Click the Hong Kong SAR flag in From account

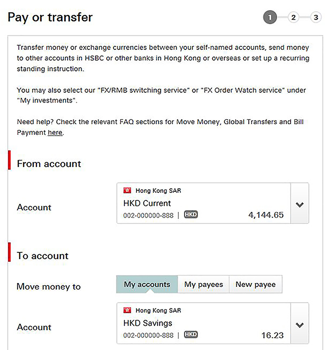127,190
